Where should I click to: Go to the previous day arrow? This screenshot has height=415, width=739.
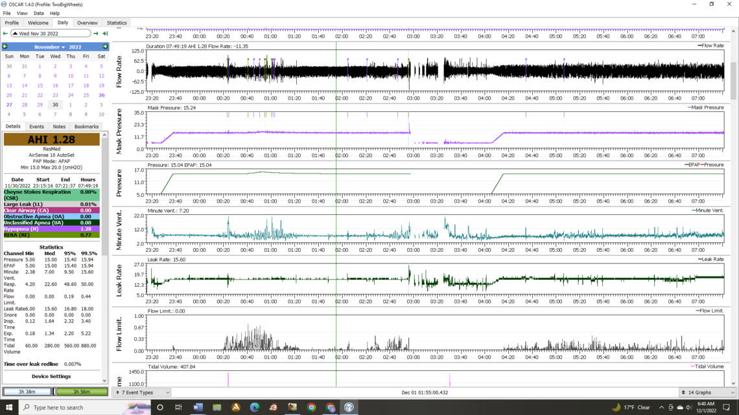point(5,34)
